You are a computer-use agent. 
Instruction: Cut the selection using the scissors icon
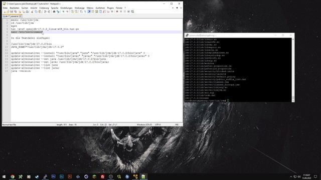(x=32, y=11)
